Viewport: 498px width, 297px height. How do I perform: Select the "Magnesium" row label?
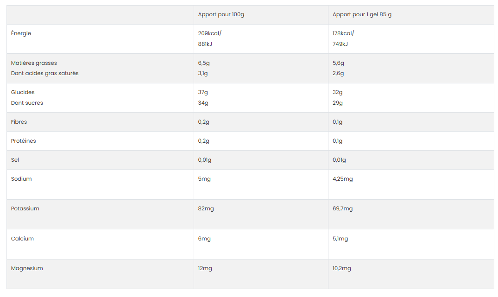pos(27,268)
